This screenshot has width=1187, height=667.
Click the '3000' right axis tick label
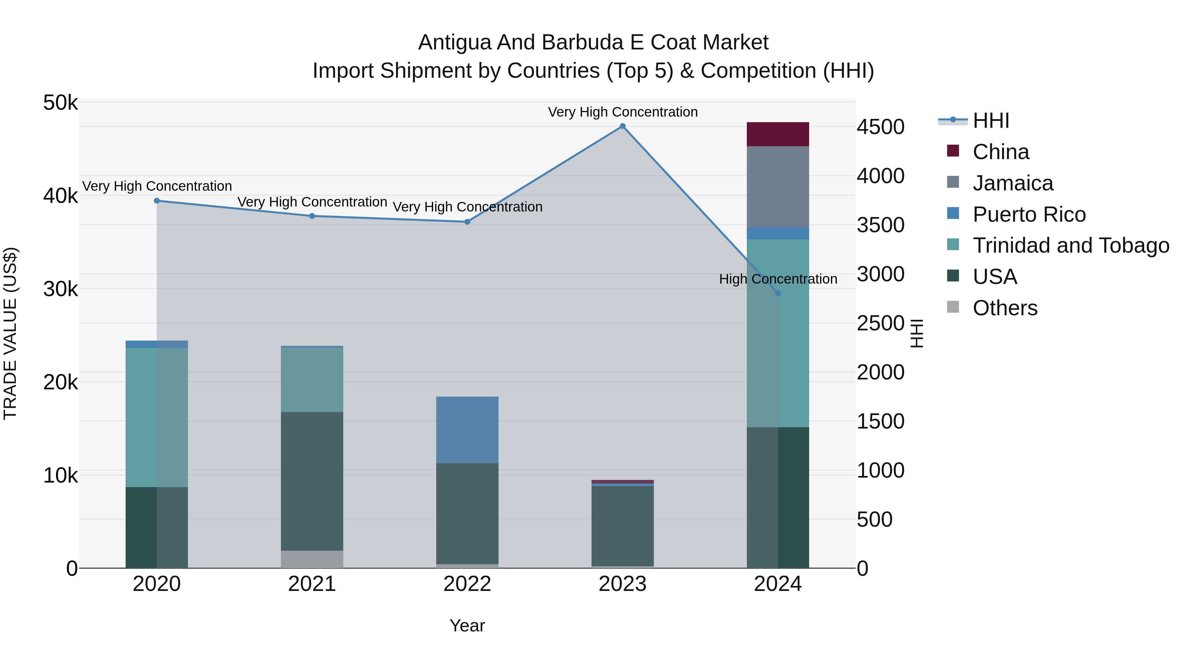click(x=881, y=274)
